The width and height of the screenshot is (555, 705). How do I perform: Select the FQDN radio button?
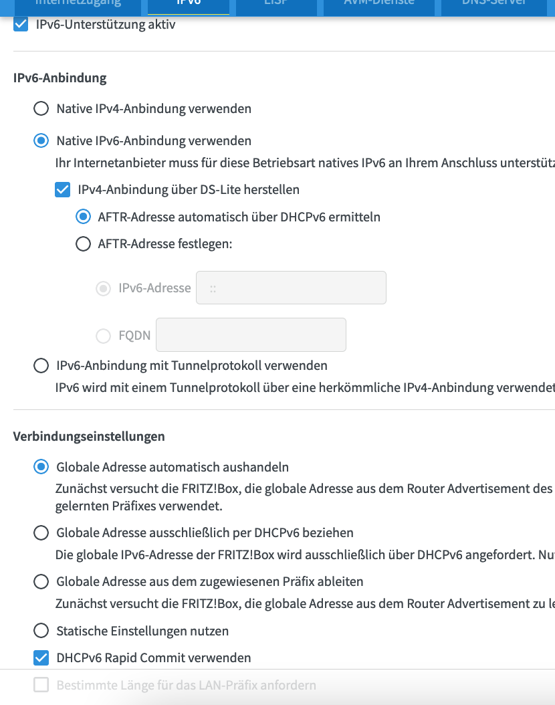104,335
